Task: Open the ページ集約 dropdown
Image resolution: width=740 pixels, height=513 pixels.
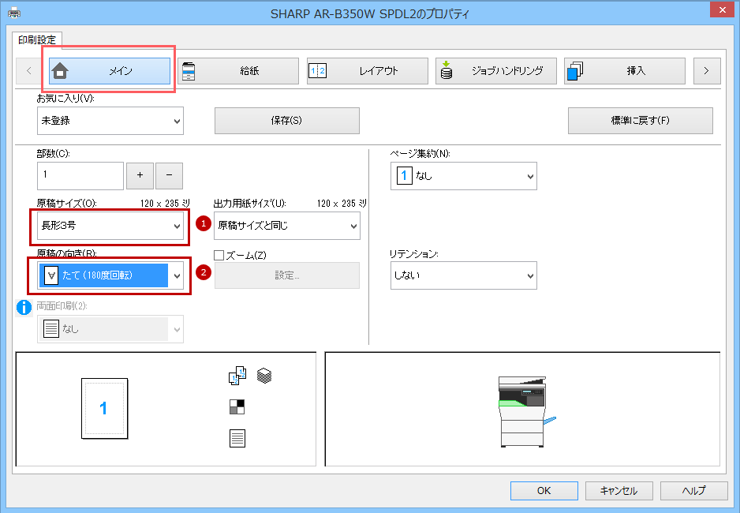Action: point(463,176)
